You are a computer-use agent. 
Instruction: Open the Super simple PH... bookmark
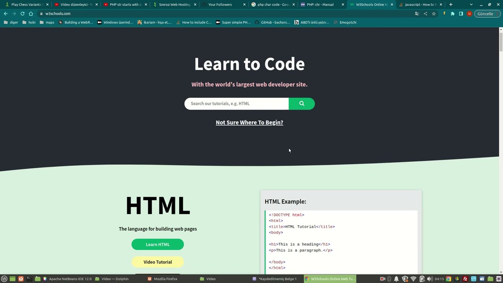(x=233, y=22)
